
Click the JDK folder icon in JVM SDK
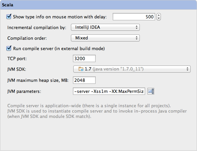(x=81, y=69)
